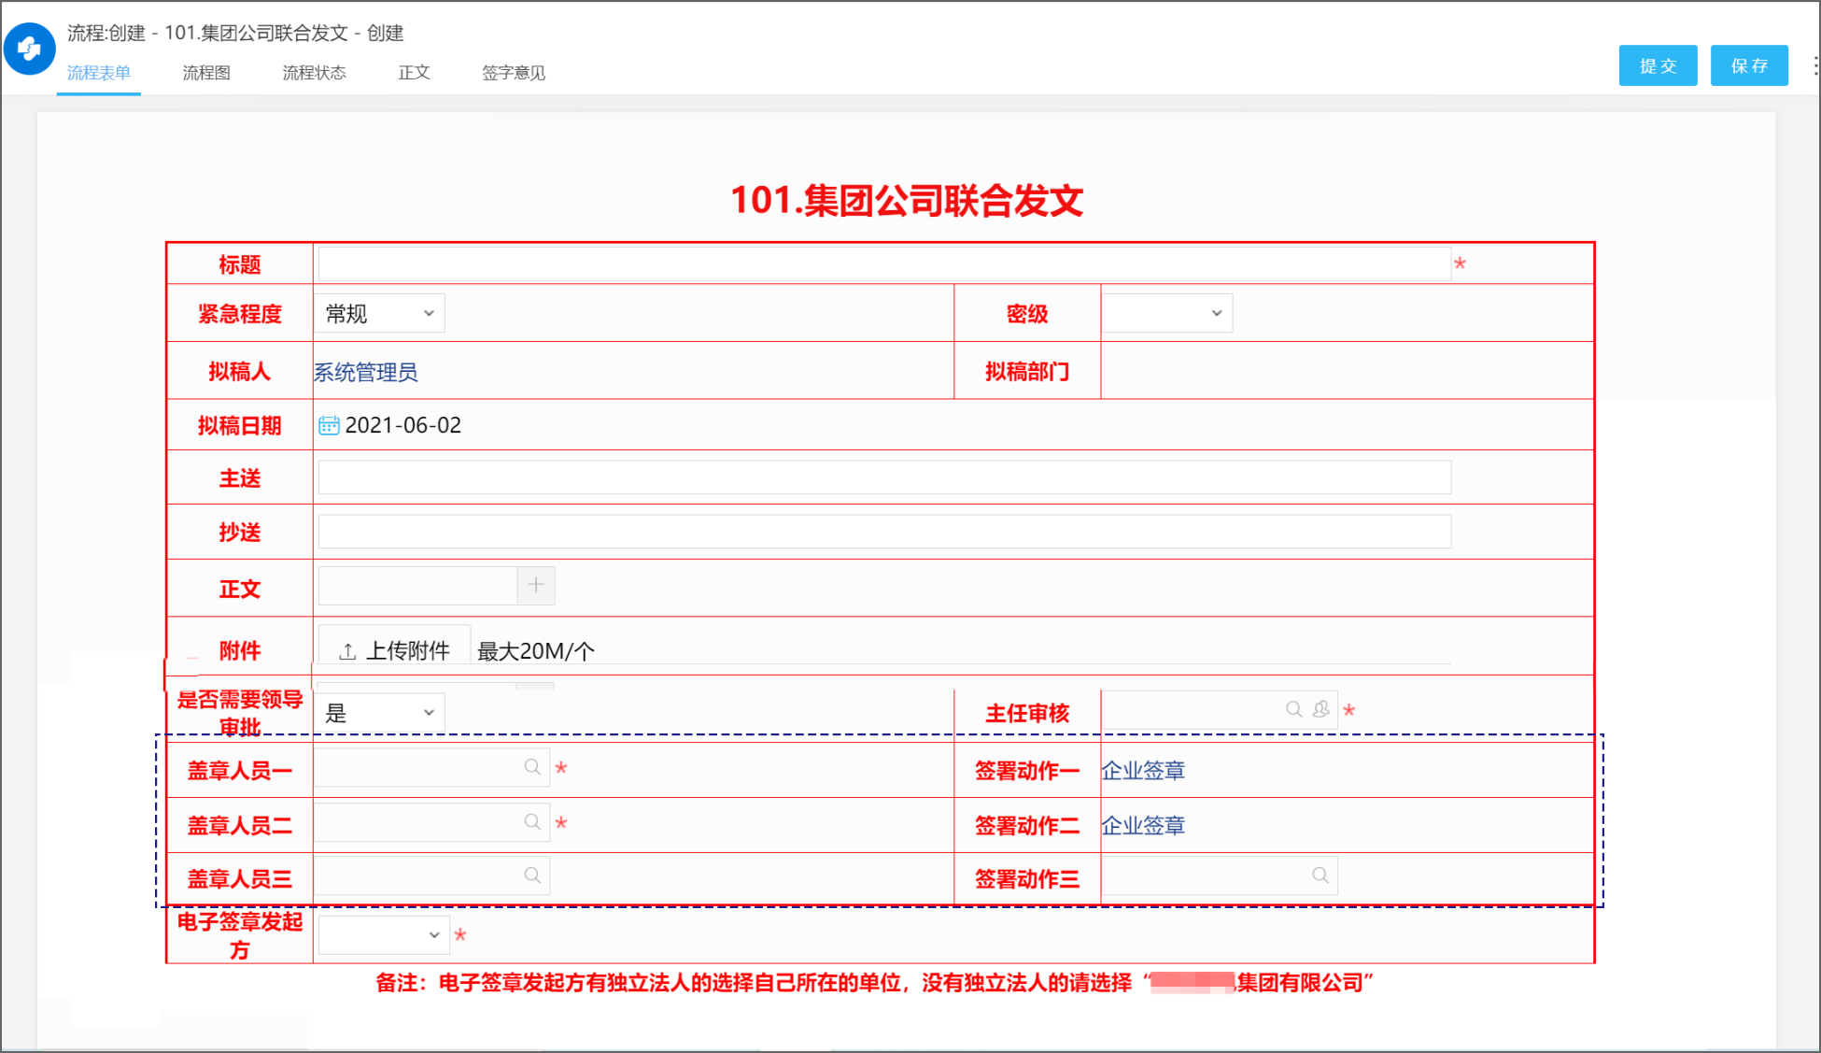Click the 提交 button
The image size is (1821, 1053).
coord(1659,65)
